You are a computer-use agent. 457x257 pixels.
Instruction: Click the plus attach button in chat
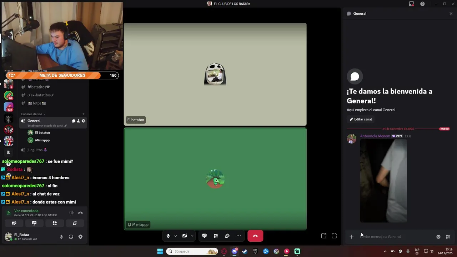(x=351, y=237)
